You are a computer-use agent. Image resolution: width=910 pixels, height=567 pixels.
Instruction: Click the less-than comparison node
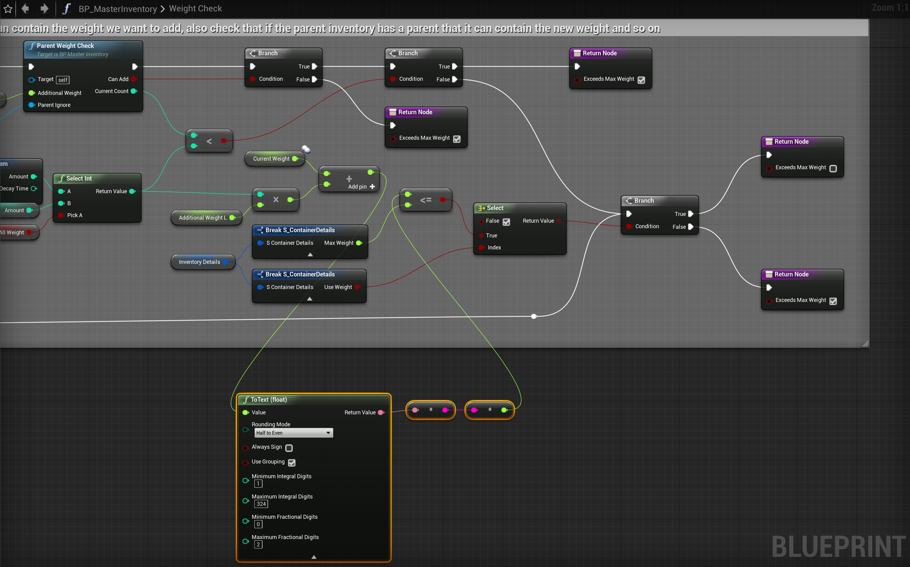tap(209, 141)
